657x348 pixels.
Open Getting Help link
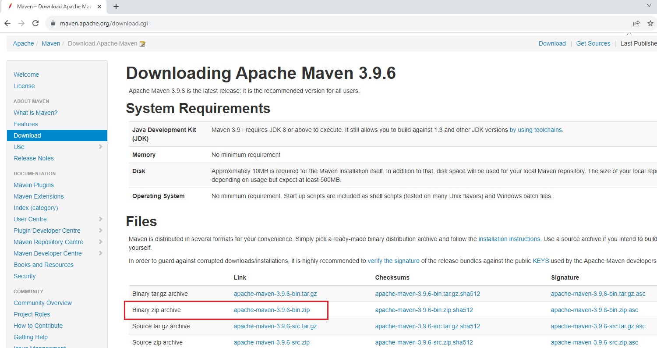pos(31,337)
